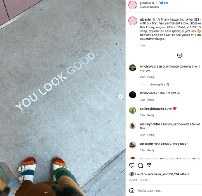Reply to smileygirlbrooke's comment
This screenshot has width=202, height=196.
click(151, 115)
